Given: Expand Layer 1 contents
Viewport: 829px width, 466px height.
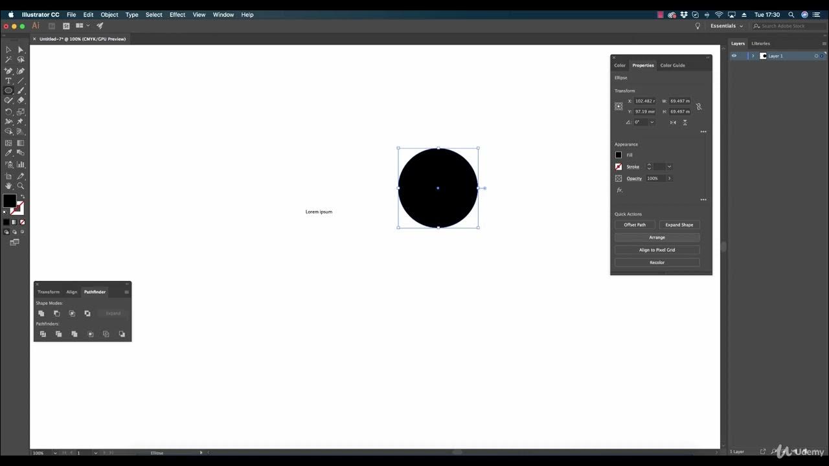Looking at the screenshot, I should [753, 56].
